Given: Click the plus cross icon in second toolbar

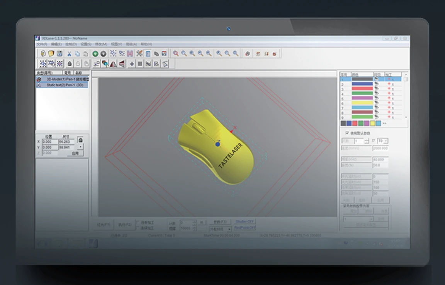Looking at the screenshot, I should point(132,64).
